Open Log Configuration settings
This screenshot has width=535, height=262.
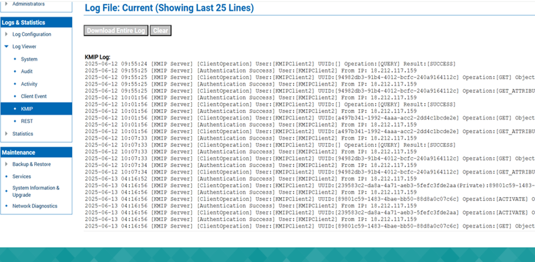[32, 35]
